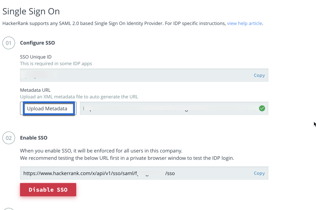Click the Single Sign On page heading
Image resolution: width=316 pixels, height=210 pixels.
pos(31,11)
